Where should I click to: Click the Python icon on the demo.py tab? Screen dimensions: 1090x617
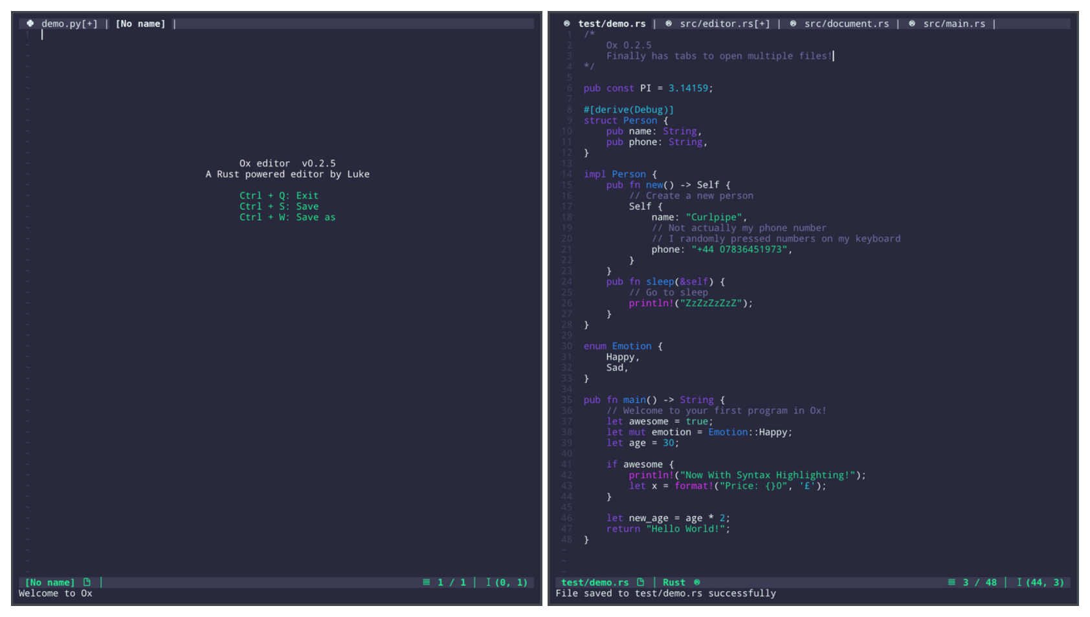[x=30, y=23]
